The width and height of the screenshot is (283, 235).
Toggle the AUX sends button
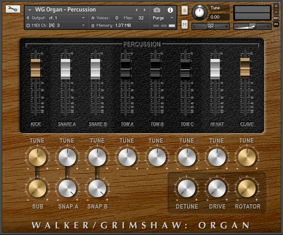pos(276,18)
